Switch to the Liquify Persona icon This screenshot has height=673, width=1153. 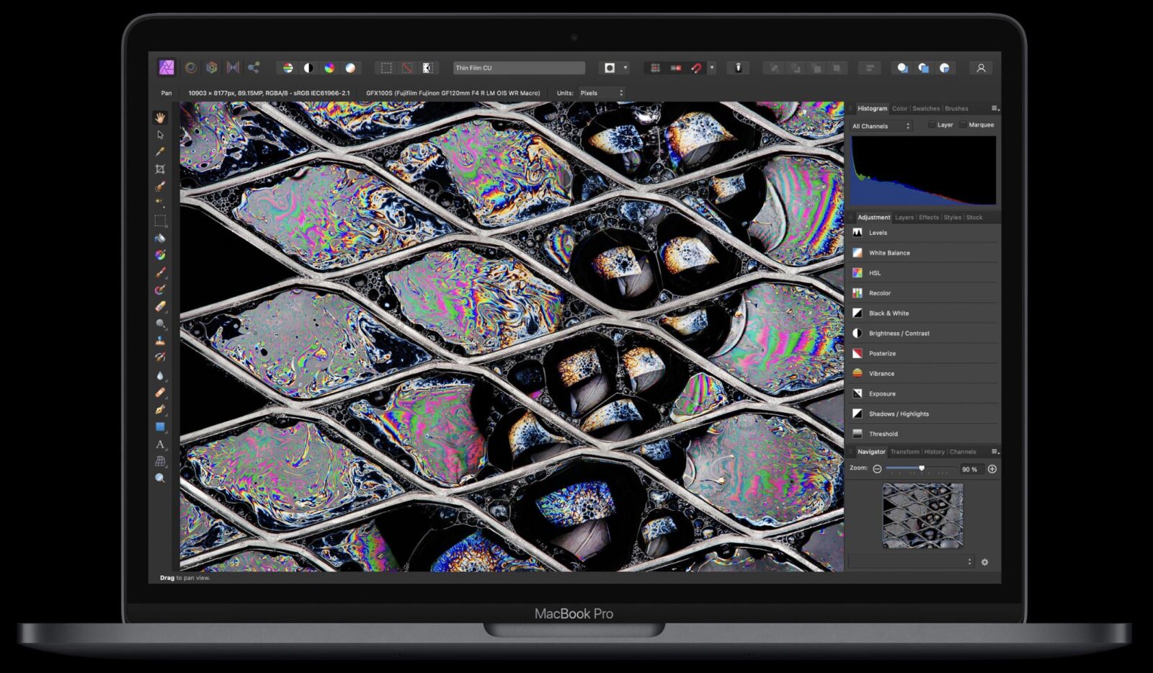pyautogui.click(x=190, y=68)
